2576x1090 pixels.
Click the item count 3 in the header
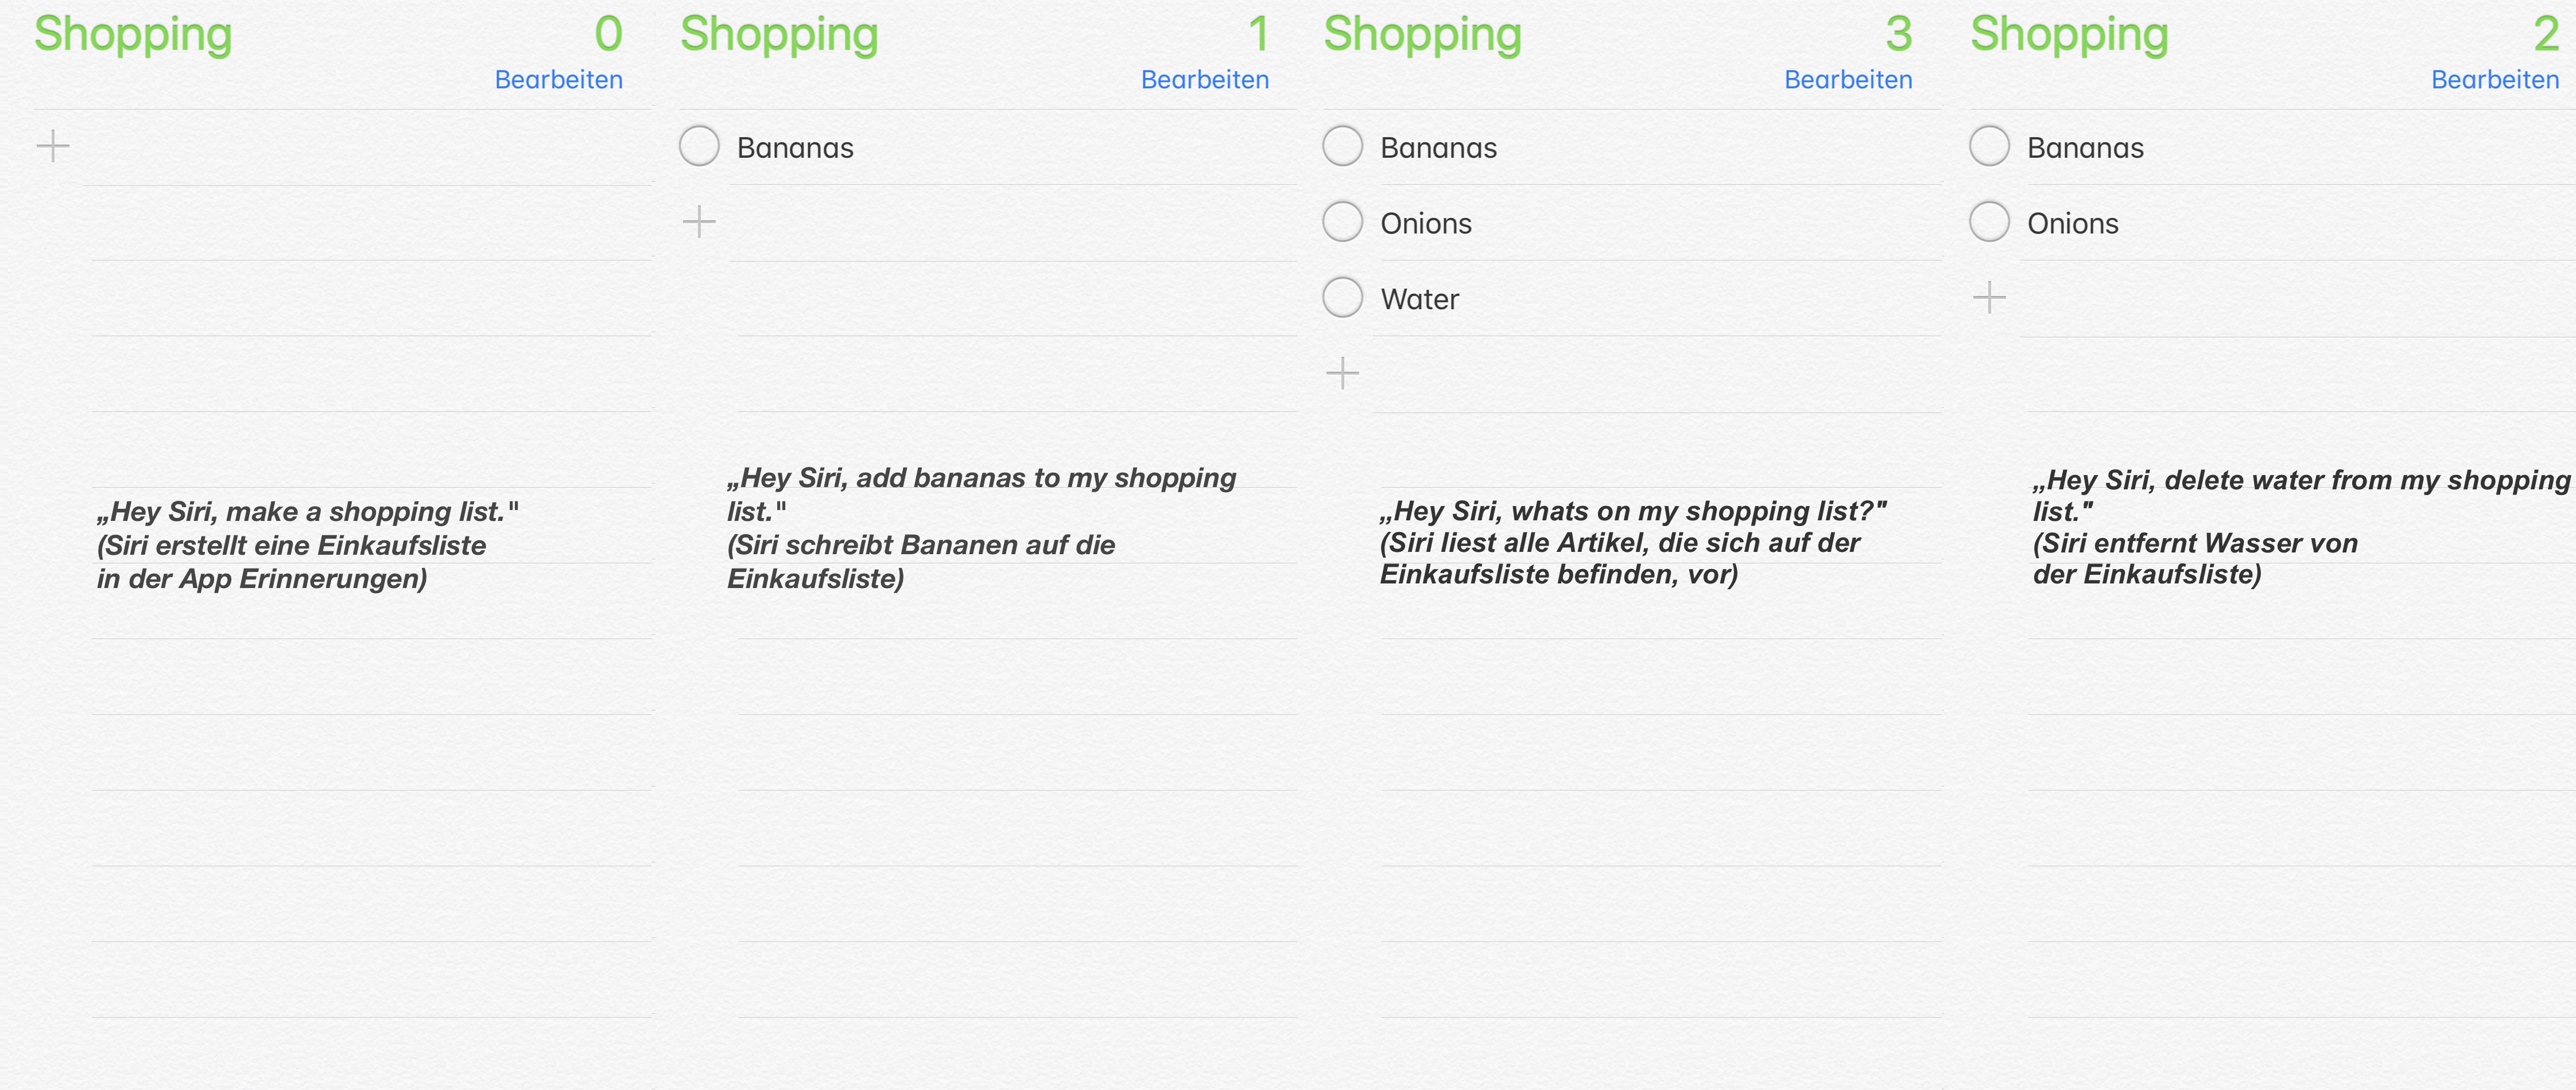coord(1898,34)
